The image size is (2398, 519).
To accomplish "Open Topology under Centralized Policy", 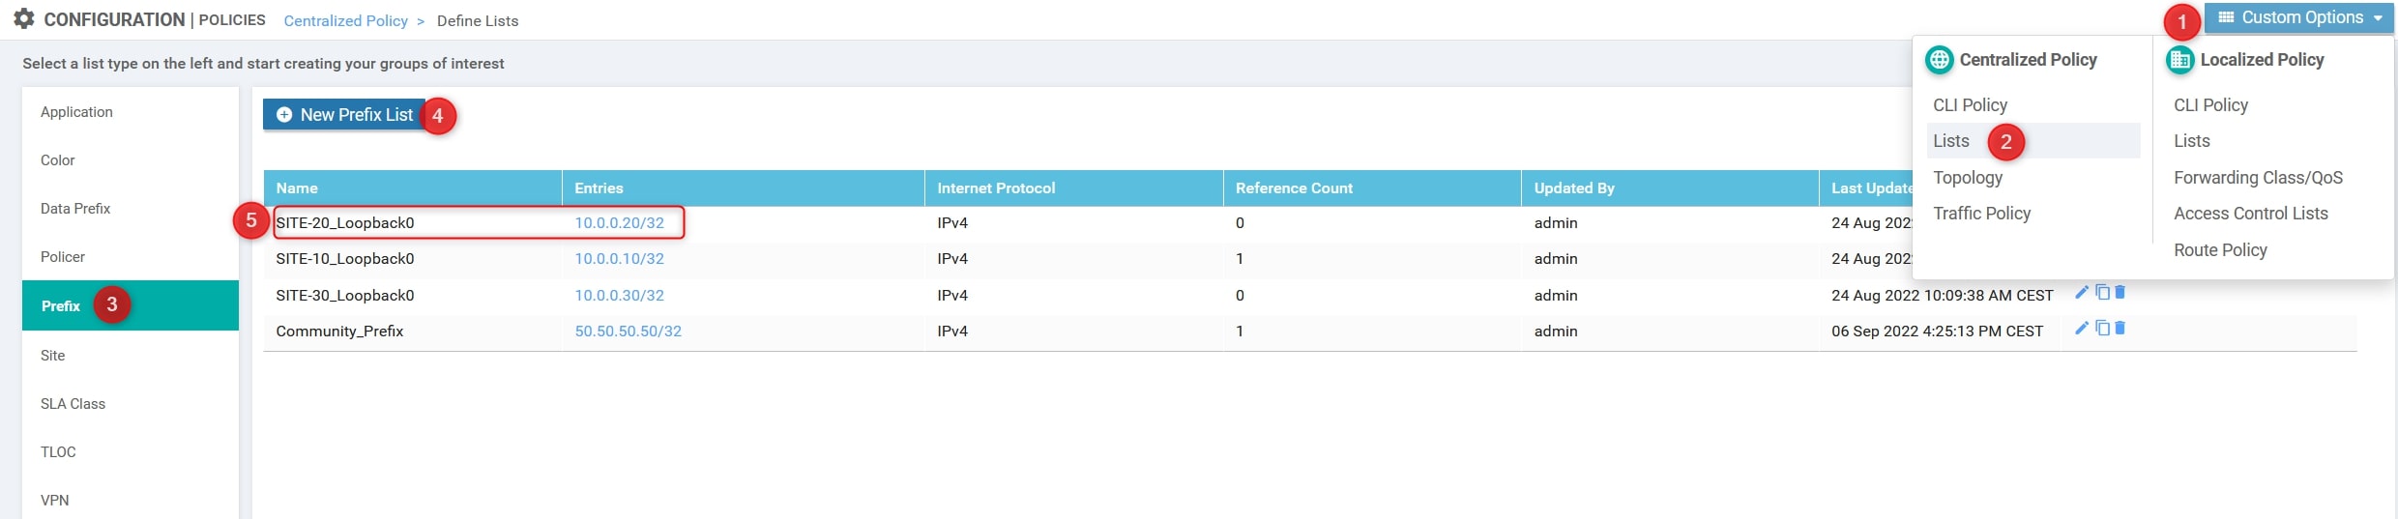I will [x=1967, y=178].
